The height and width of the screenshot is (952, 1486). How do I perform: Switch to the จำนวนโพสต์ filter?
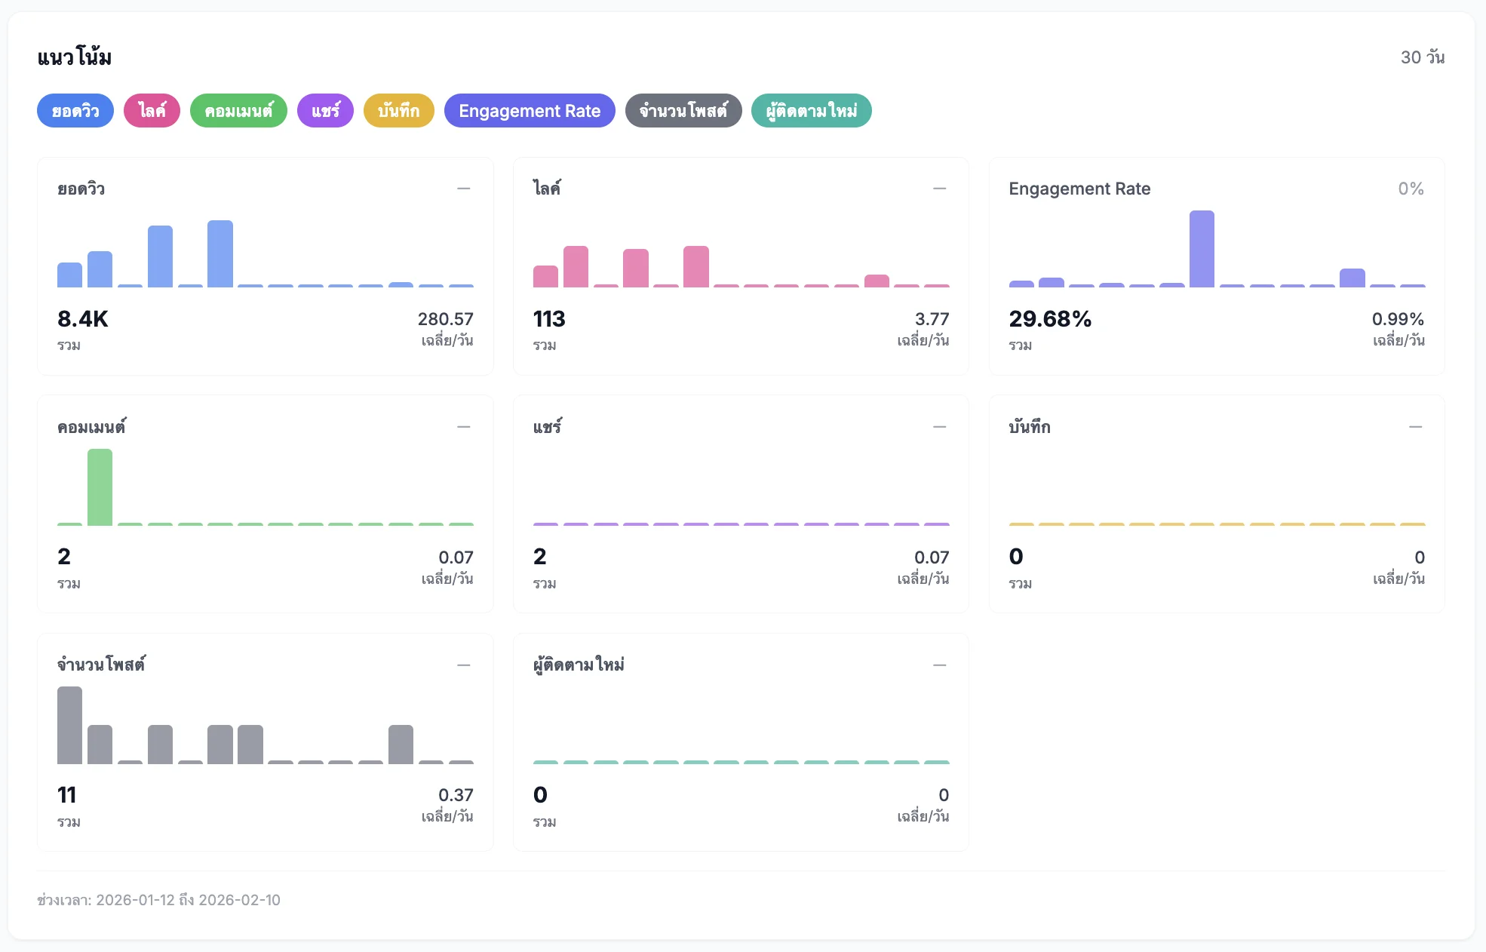[x=683, y=110]
